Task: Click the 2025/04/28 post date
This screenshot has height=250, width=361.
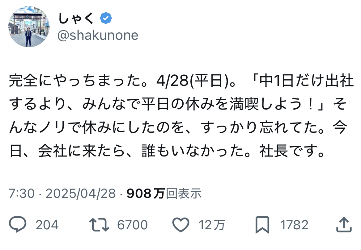Action: (81, 194)
